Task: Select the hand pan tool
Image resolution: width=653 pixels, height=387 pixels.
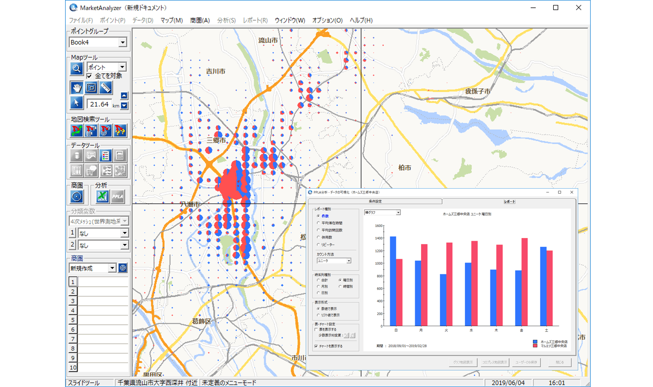Action: click(77, 87)
